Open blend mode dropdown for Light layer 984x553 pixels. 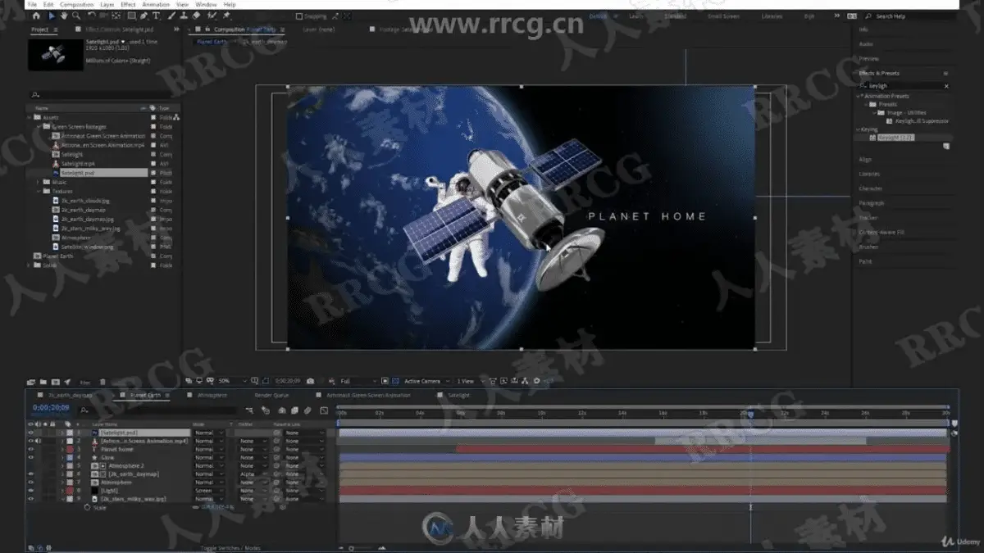tap(208, 490)
